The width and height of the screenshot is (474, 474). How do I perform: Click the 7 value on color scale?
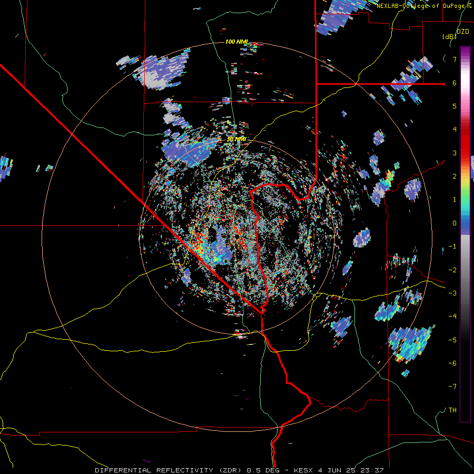(455, 59)
